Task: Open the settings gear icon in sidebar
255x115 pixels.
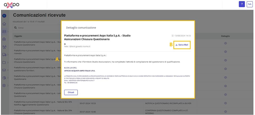Action: [x=4, y=85]
